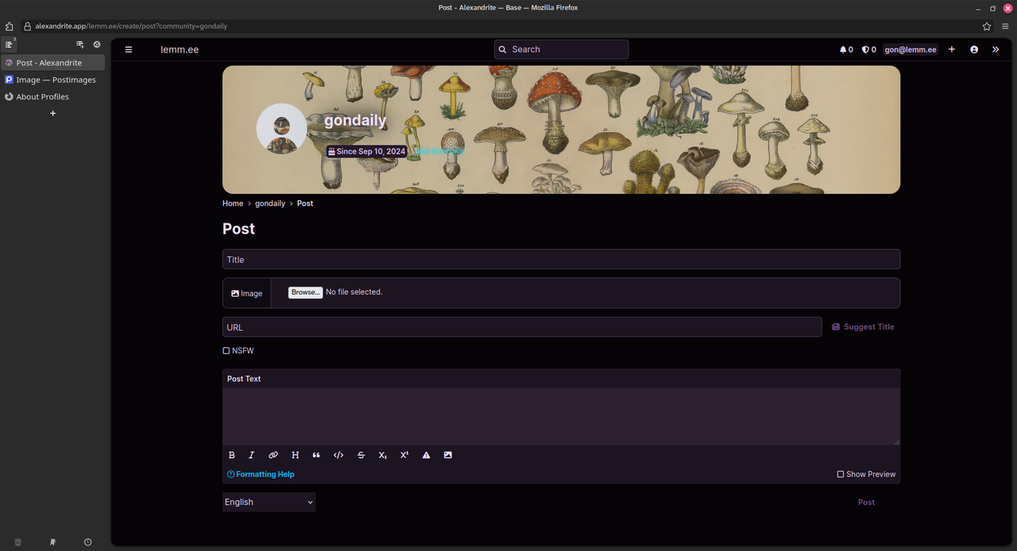
Task: Go to gondaily in the breadcrumb
Action: click(x=270, y=204)
